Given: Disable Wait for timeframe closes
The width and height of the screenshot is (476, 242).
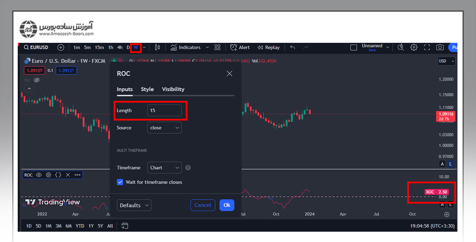Looking at the screenshot, I should [x=120, y=182].
